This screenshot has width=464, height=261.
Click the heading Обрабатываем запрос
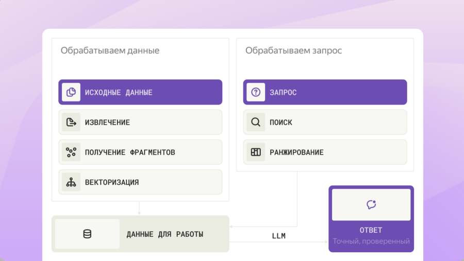point(293,50)
